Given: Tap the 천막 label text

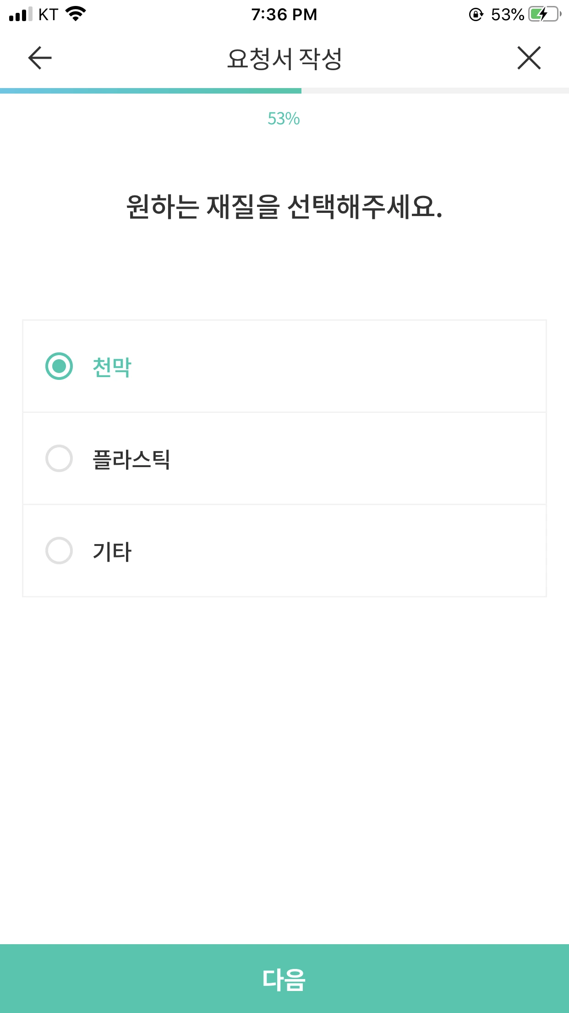Looking at the screenshot, I should pyautogui.click(x=112, y=367).
